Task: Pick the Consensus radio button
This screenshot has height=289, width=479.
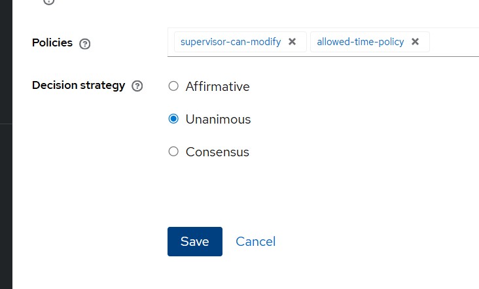Action: [173, 152]
